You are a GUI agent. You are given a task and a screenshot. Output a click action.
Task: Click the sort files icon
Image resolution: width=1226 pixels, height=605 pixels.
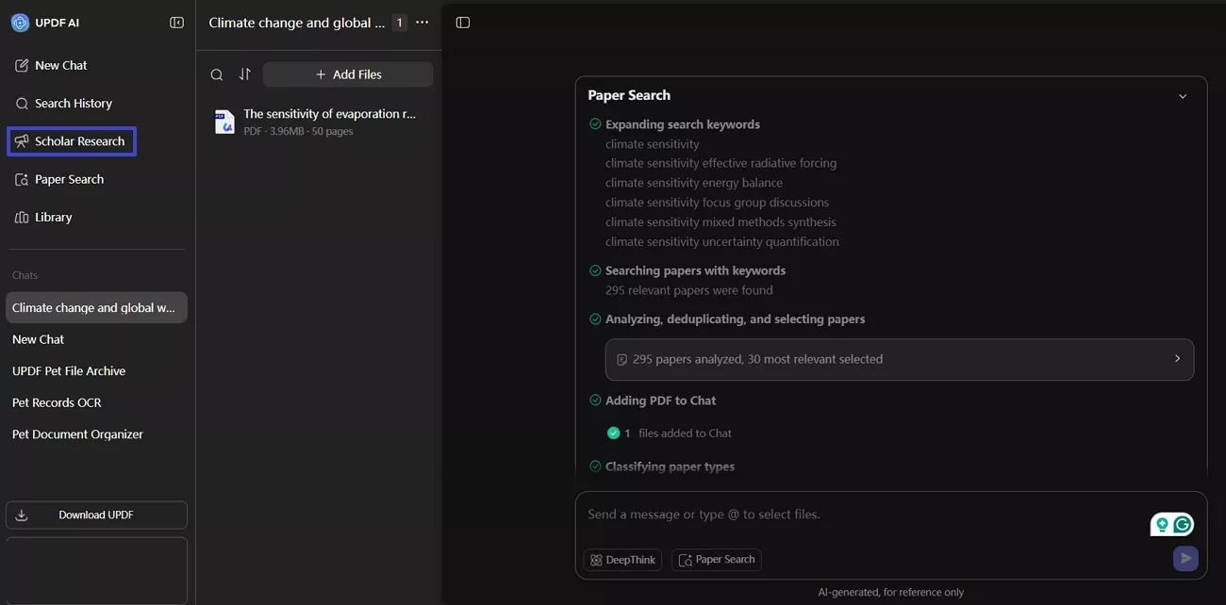(x=245, y=74)
